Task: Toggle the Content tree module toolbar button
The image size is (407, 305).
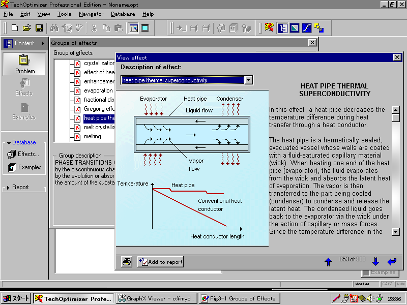Action: pos(282,28)
